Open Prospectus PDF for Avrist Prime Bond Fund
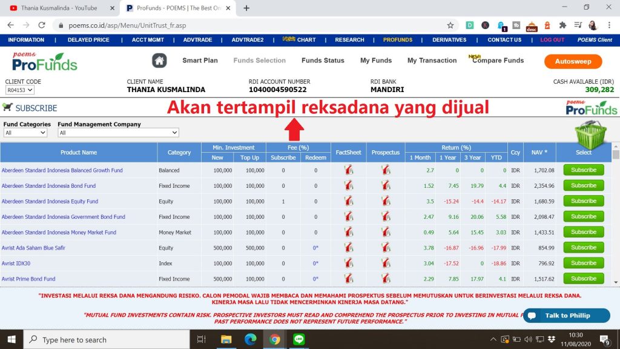620x349 pixels. click(386, 279)
